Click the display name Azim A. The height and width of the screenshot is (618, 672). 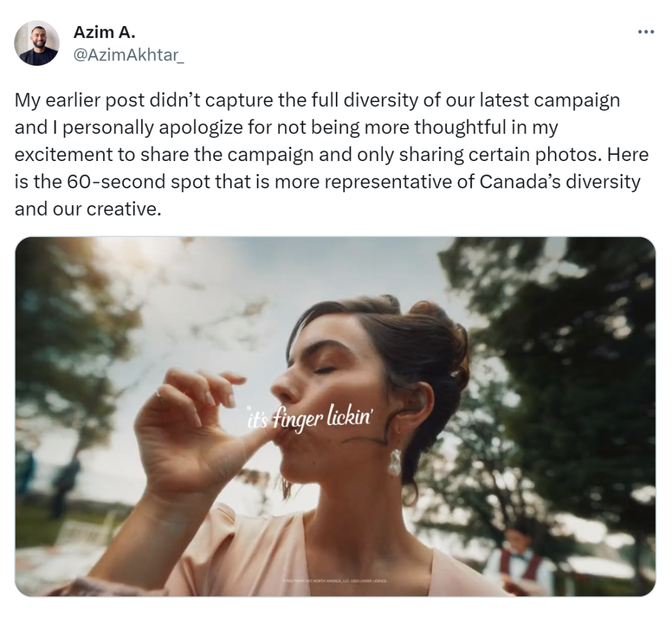(104, 32)
